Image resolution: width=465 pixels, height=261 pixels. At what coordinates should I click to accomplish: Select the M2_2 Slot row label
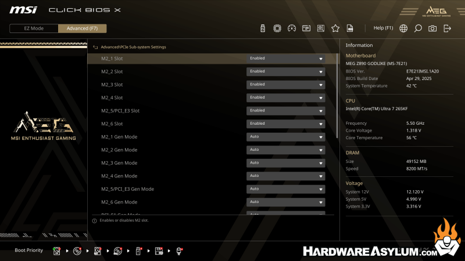pos(112,71)
